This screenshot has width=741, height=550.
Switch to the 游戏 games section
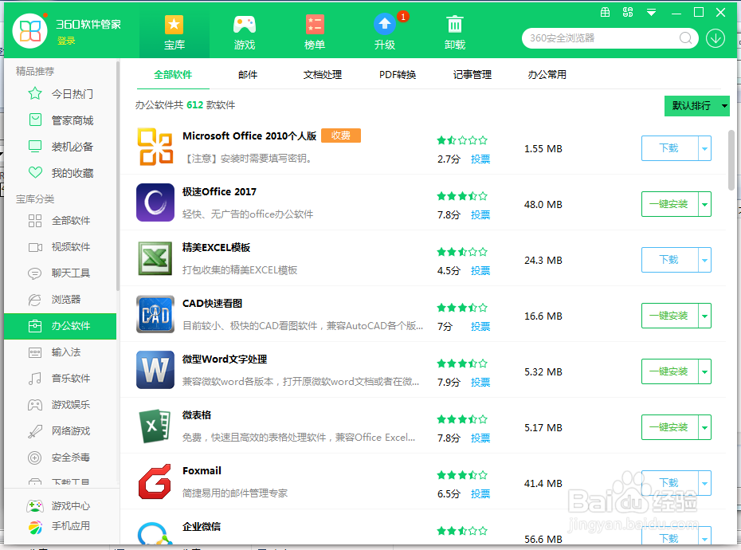pos(244,32)
